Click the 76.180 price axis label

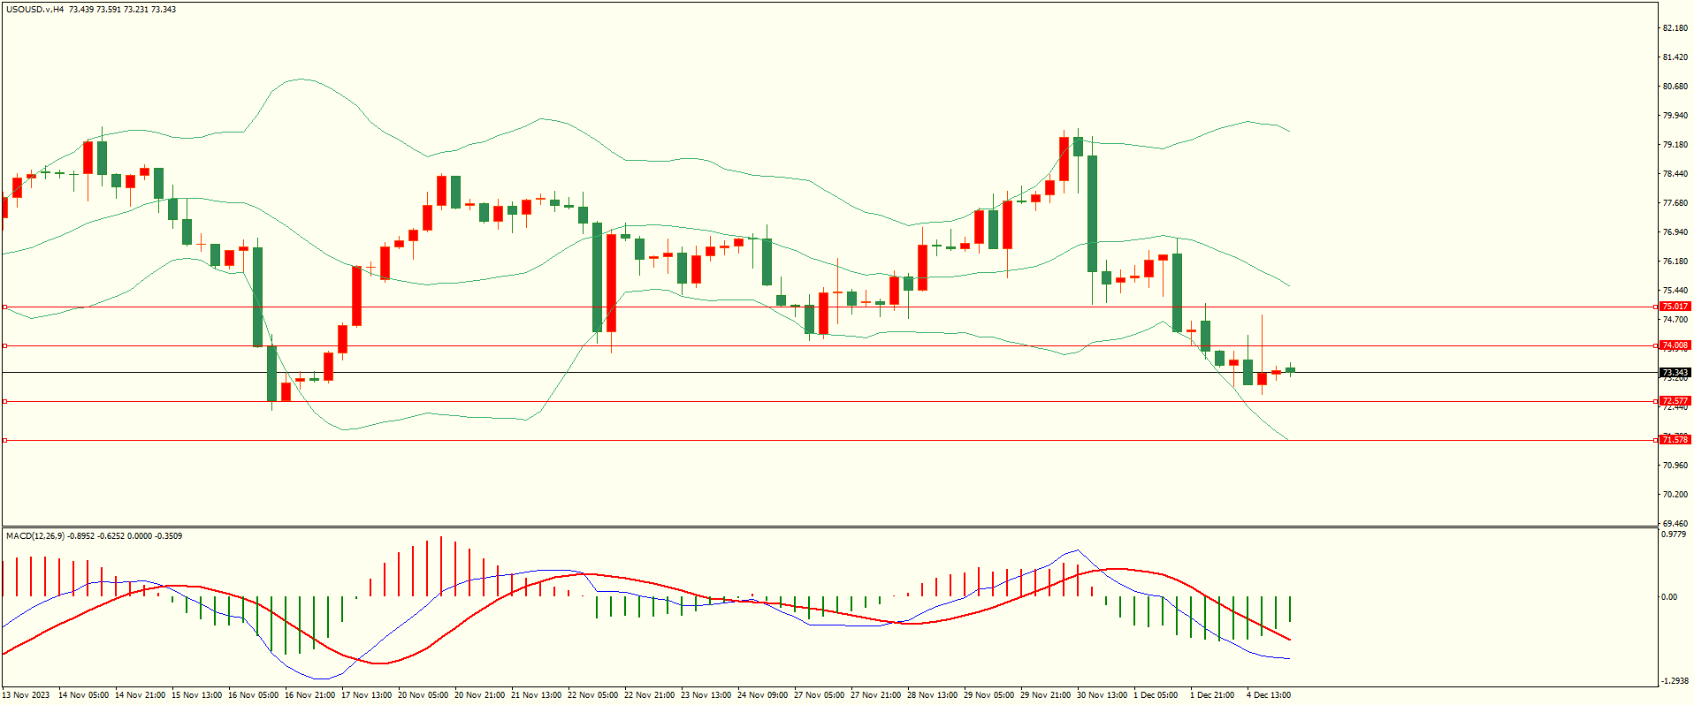[x=1675, y=262]
